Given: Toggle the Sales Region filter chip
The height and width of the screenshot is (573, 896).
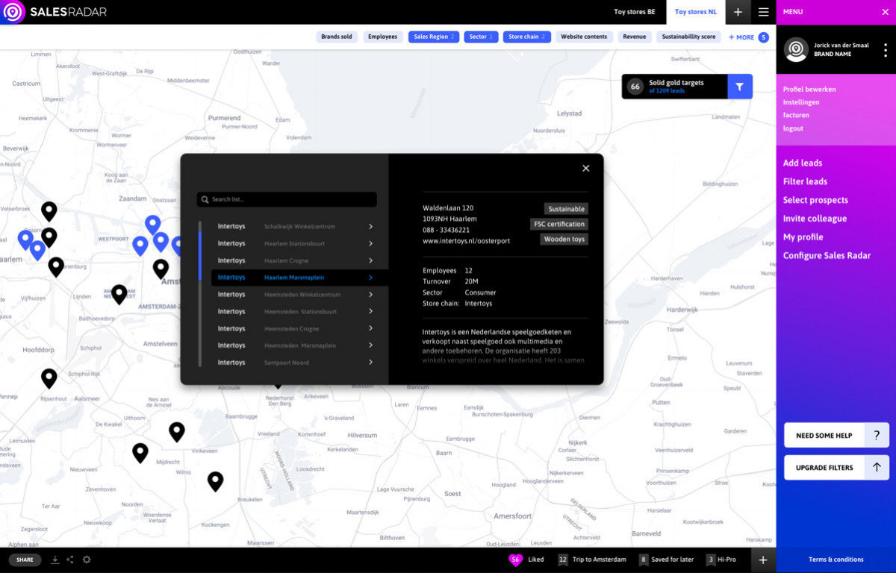Looking at the screenshot, I should pos(434,37).
